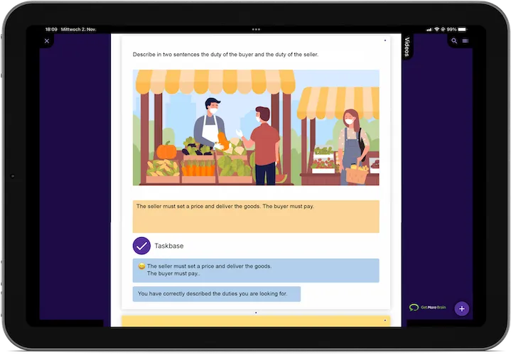The width and height of the screenshot is (511, 355).
Task: Tap the task description question text
Action: coord(225,55)
